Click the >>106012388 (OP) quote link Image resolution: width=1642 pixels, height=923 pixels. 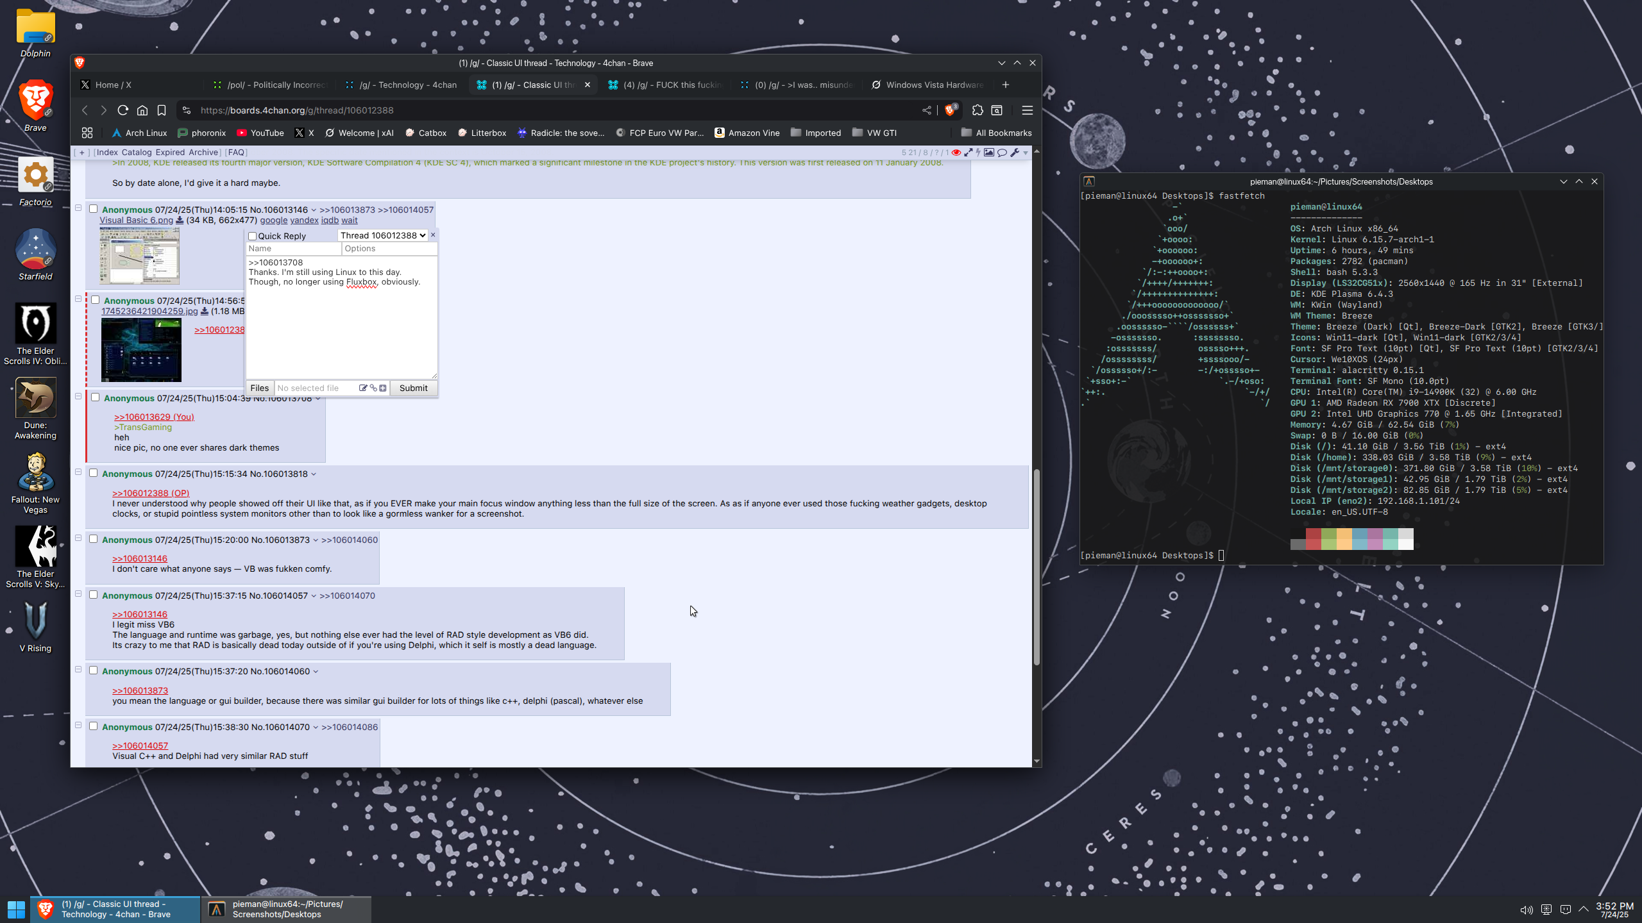tap(151, 493)
